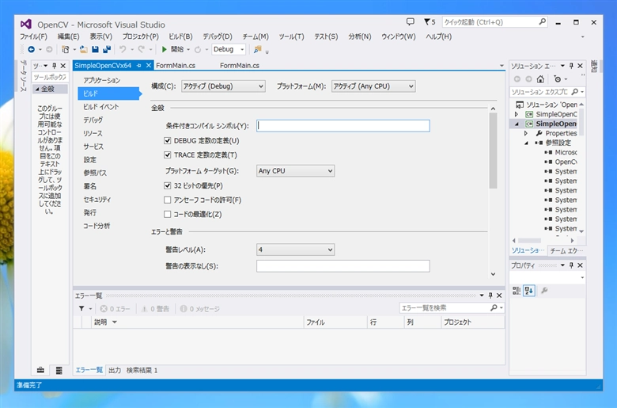Open the Debug solution configuration dropdown
This screenshot has height=408, width=617.
point(229,49)
